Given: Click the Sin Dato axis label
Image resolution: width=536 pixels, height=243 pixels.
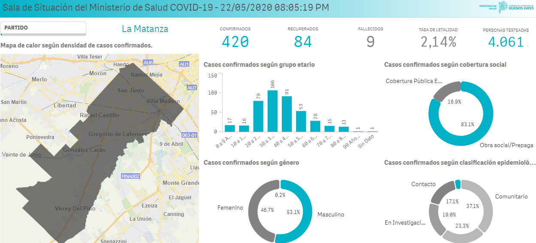Looking at the screenshot, I should [x=366, y=141].
